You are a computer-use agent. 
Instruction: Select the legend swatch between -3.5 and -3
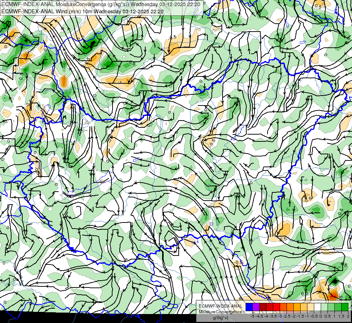click(x=276, y=307)
